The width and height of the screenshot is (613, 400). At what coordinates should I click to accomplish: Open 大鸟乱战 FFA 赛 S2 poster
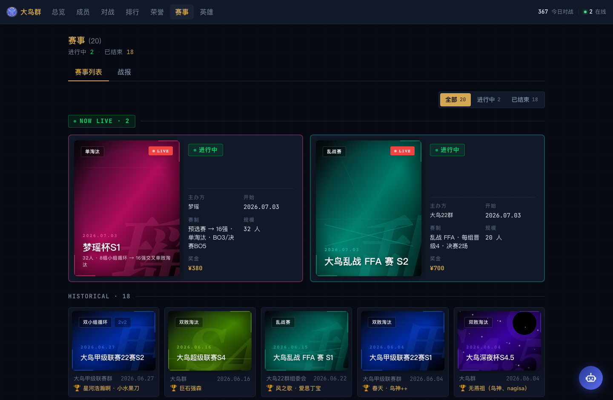pyautogui.click(x=369, y=209)
